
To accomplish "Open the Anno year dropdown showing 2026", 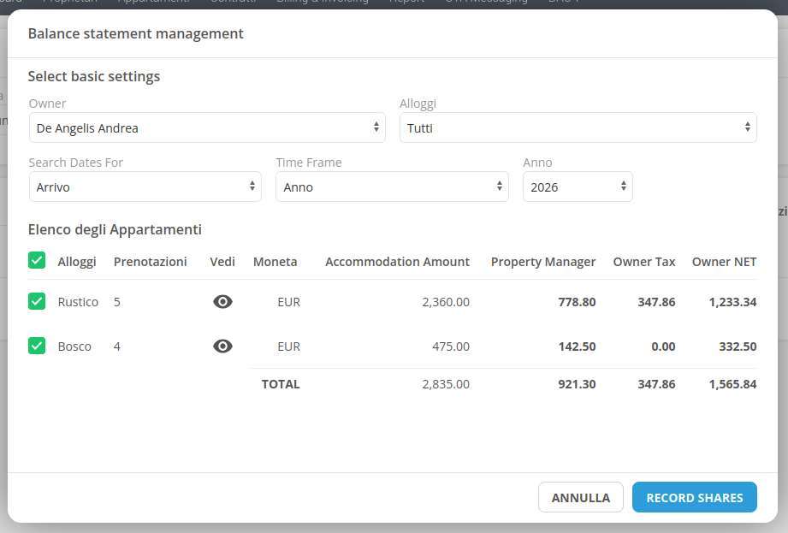I will coord(578,187).
